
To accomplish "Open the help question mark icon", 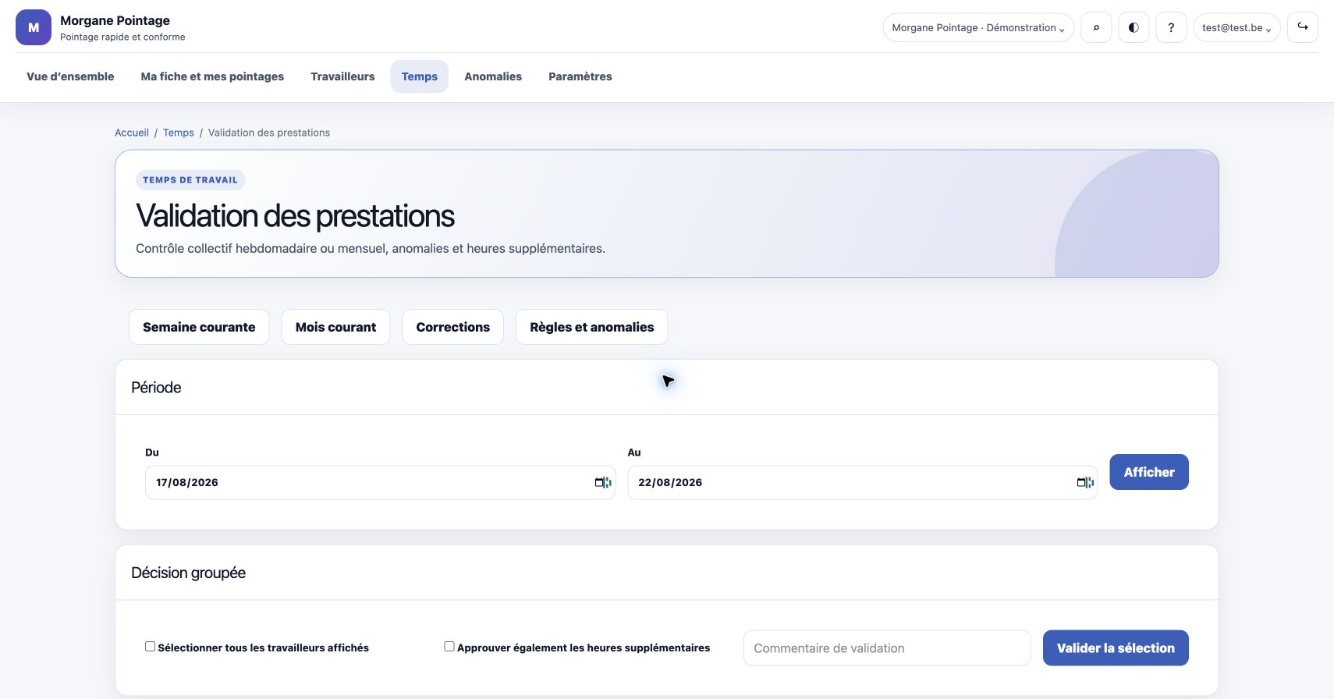I will 1171,27.
